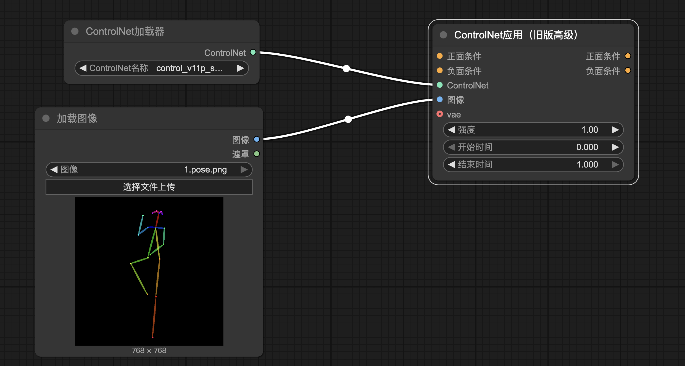This screenshot has width=685, height=366.
Task: Toggle collapse dot of ControlNet应用 node
Action: [x=443, y=35]
